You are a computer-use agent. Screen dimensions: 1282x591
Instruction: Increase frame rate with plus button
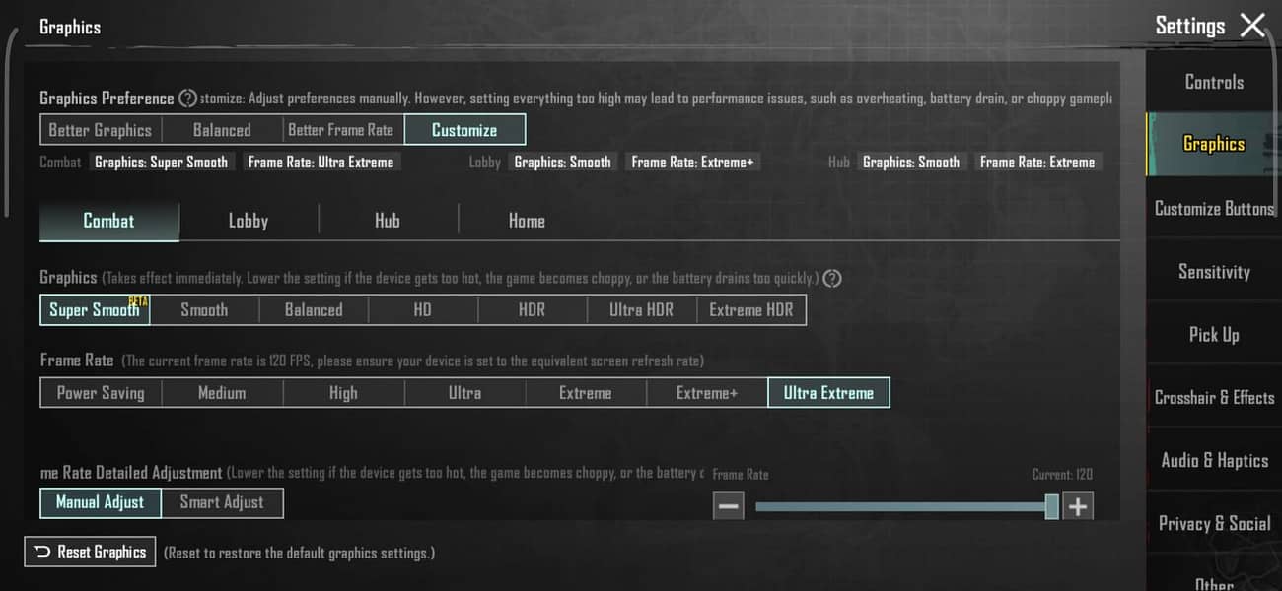coord(1078,507)
